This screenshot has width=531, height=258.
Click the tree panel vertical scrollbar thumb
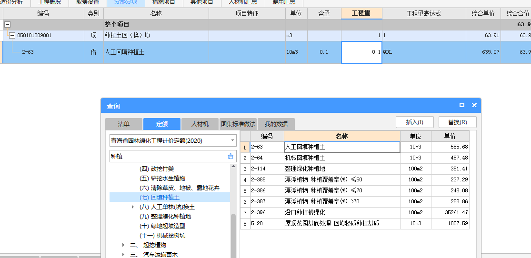[x=233, y=236]
